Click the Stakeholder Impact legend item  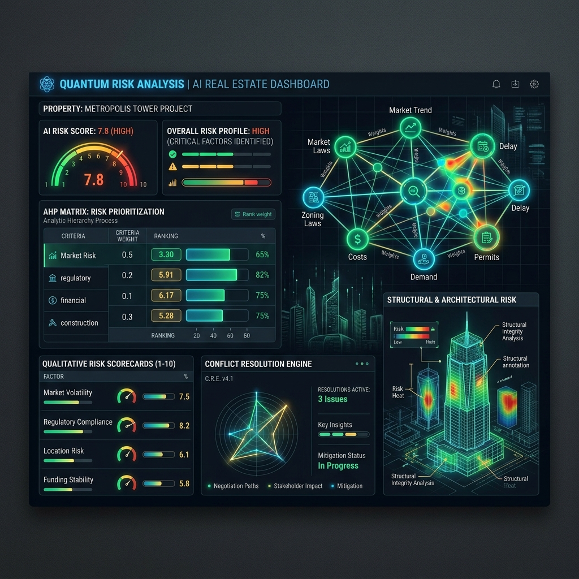pyautogui.click(x=295, y=486)
